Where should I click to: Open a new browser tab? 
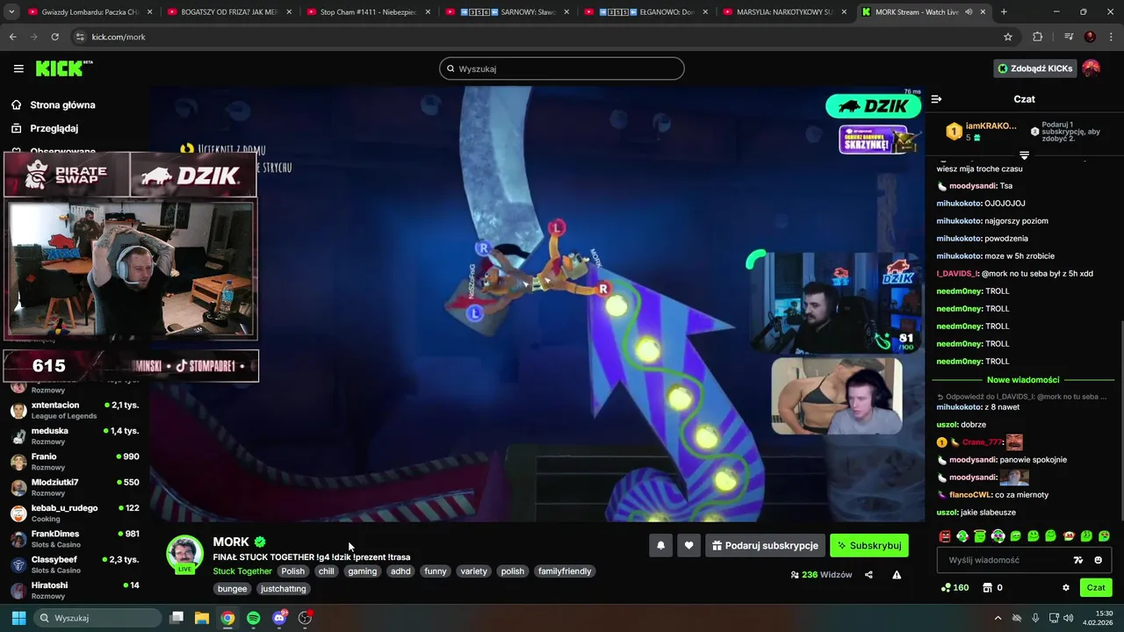(1004, 12)
